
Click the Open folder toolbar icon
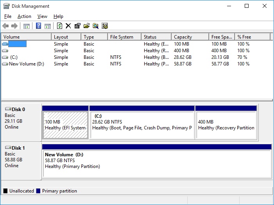click(x=86, y=26)
